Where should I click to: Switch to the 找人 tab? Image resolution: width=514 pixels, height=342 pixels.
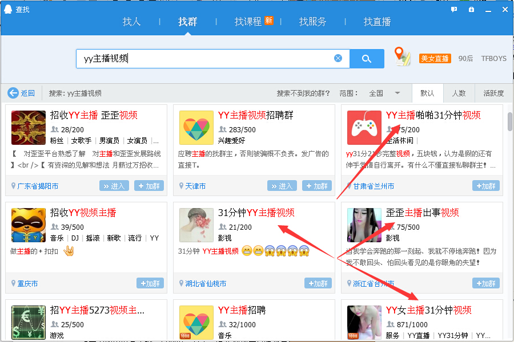coord(132,22)
